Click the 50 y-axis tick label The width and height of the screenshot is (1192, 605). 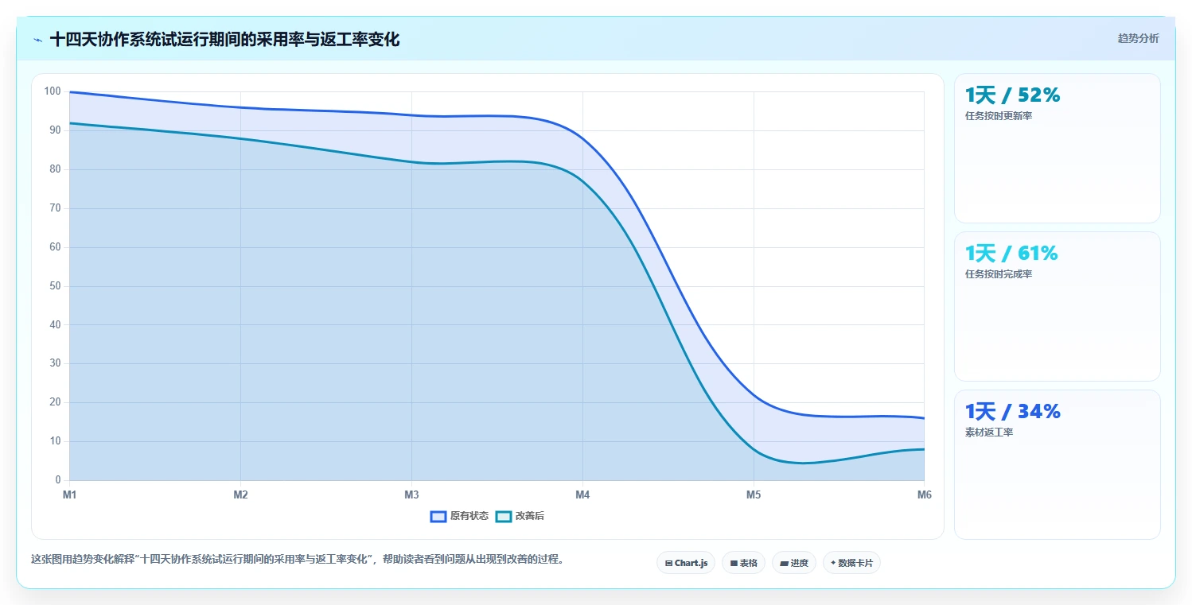[x=55, y=286]
